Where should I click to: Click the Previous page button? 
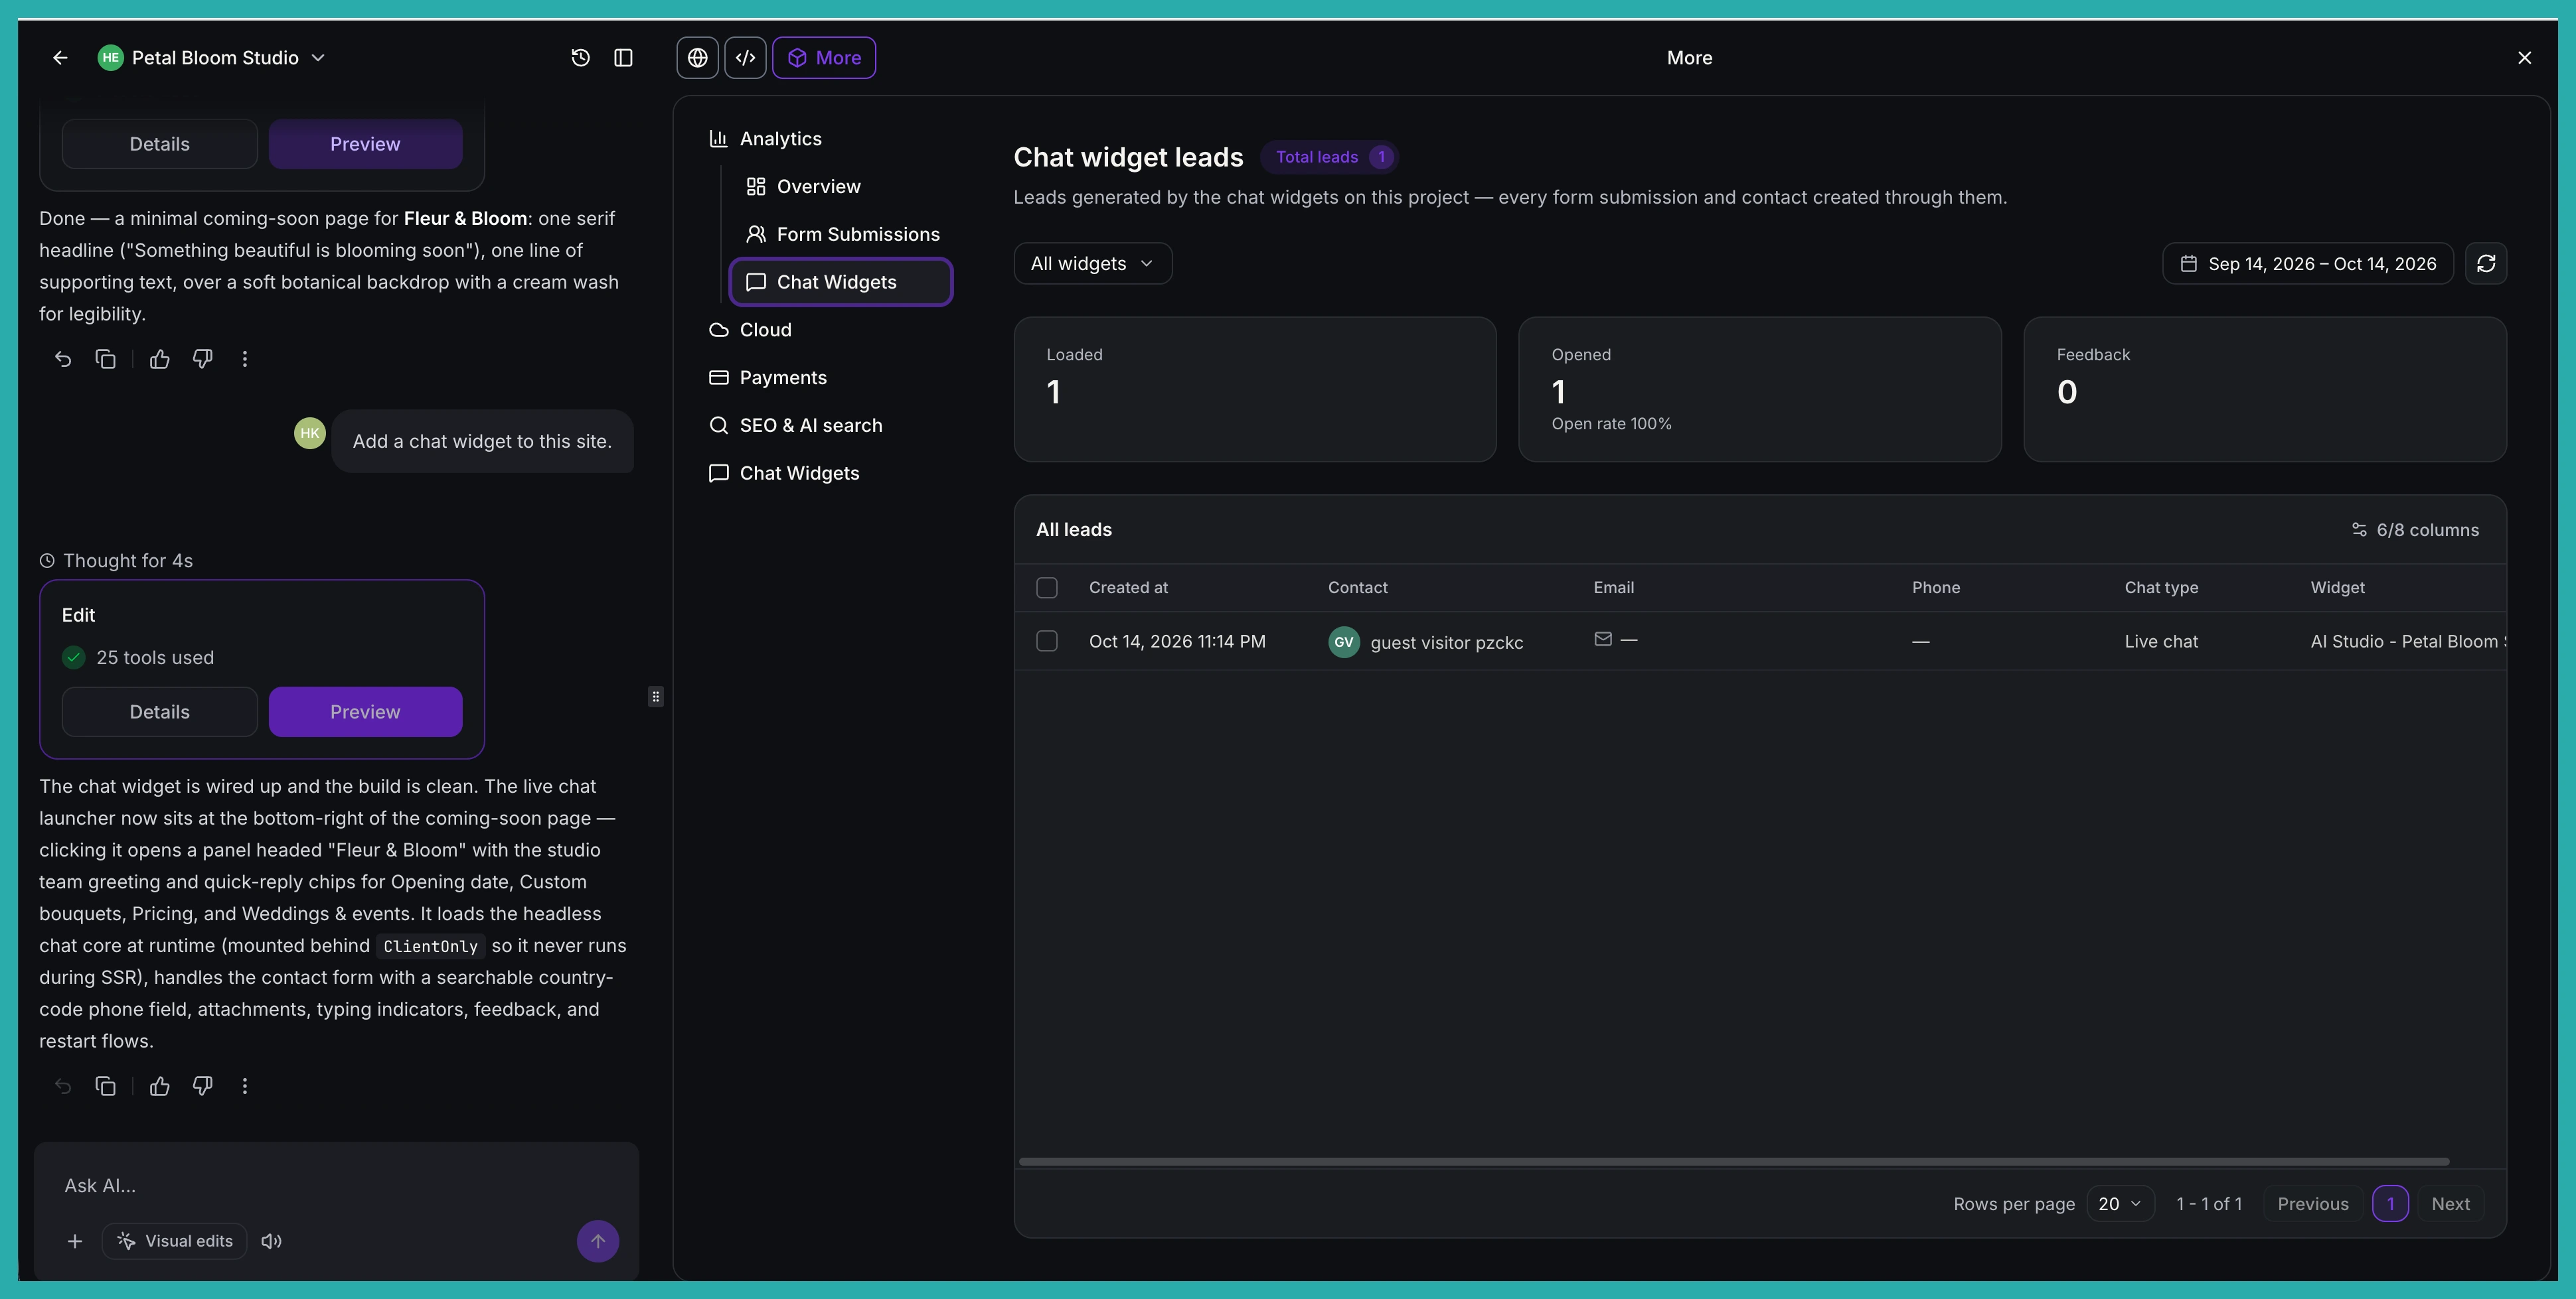tap(2312, 1204)
